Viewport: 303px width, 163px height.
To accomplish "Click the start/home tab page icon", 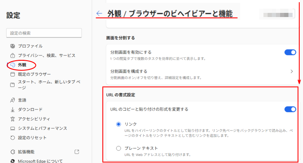I will click(12, 84).
